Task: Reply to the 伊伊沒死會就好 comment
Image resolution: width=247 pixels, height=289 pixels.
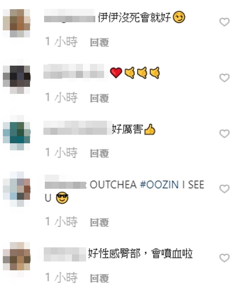Action: (x=100, y=43)
